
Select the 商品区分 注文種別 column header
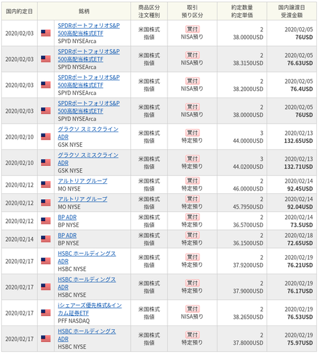click(149, 11)
